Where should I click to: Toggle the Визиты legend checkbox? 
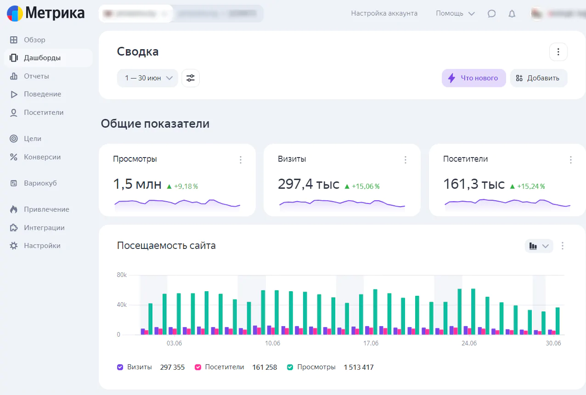point(120,367)
